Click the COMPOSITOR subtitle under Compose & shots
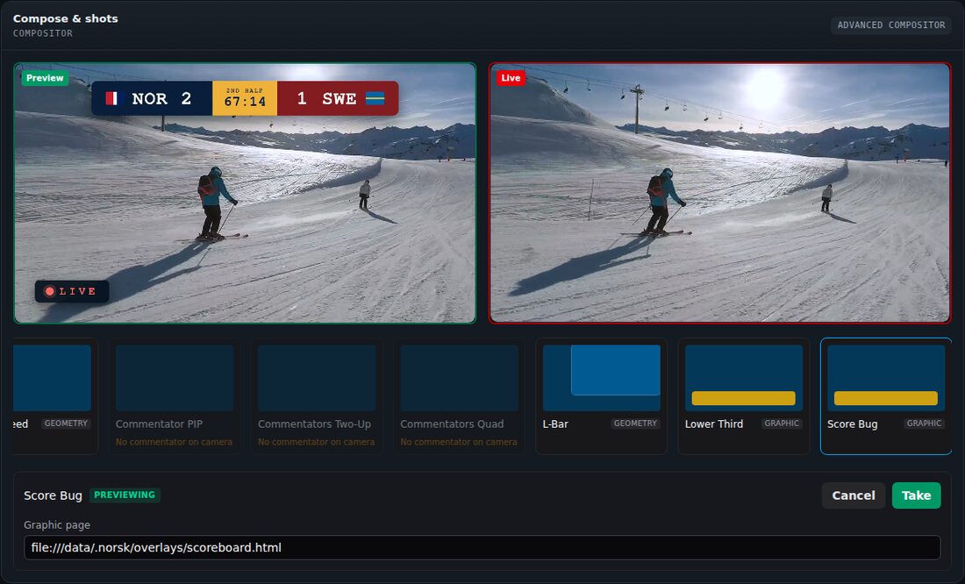The image size is (965, 584). [x=42, y=33]
